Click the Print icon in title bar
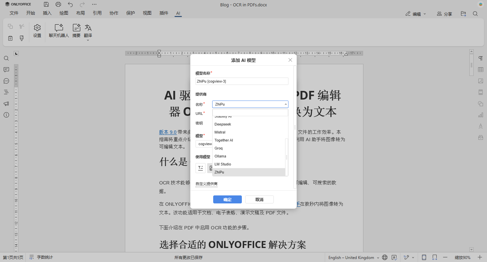 [x=58, y=4]
